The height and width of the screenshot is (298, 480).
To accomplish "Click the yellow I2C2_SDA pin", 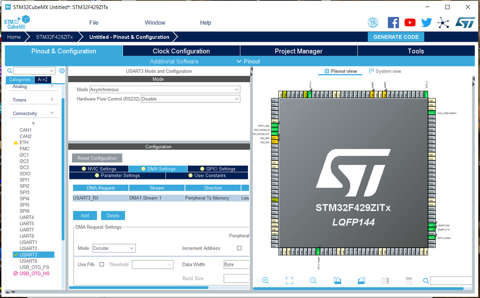I will [274, 138].
